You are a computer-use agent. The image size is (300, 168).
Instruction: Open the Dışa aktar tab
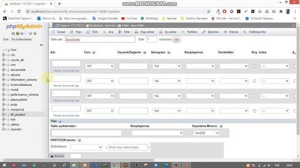pos(144,32)
